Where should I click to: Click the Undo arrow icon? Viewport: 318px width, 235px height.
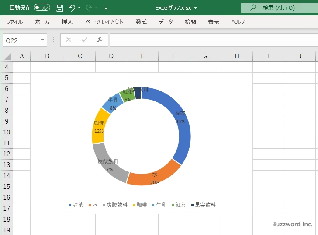click(x=72, y=8)
